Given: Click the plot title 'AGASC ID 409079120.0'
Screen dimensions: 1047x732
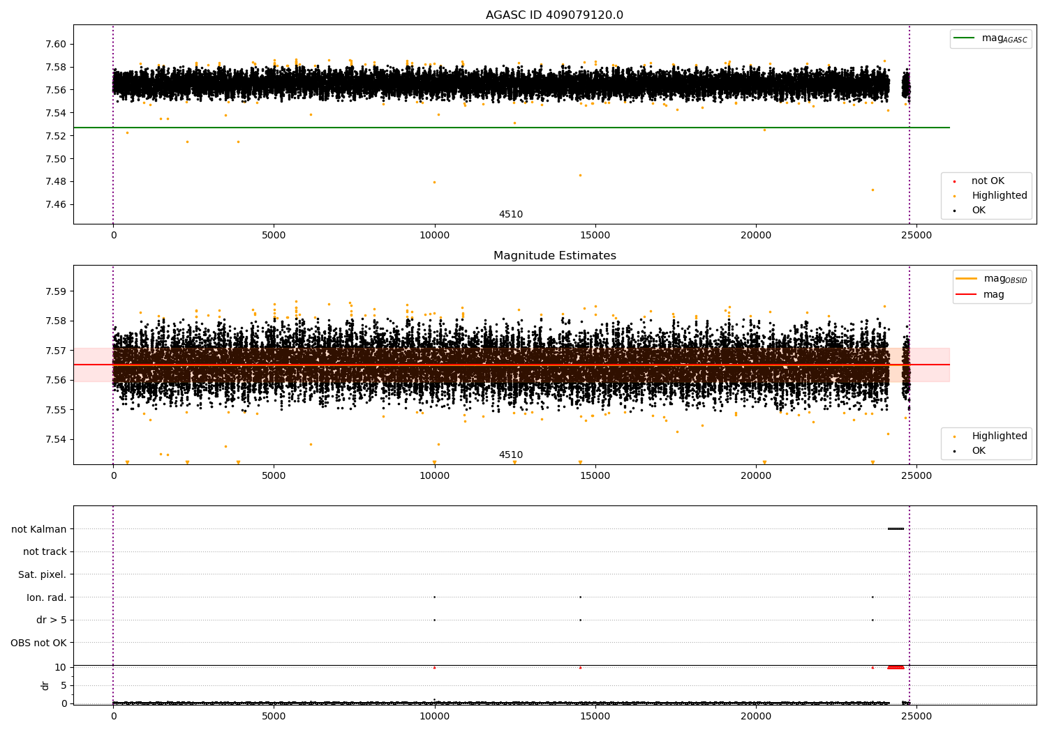Looking at the screenshot, I should pos(554,15).
